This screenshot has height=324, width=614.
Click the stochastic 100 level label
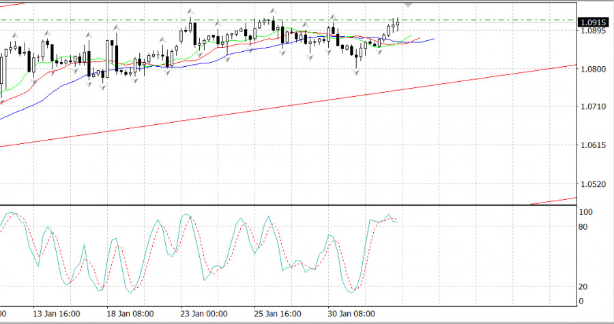(586, 212)
